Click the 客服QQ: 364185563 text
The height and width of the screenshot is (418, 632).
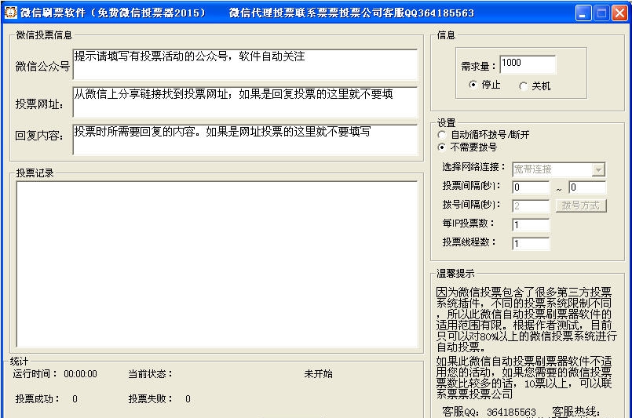(x=489, y=412)
